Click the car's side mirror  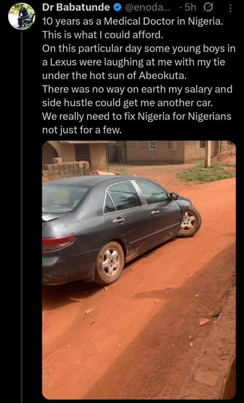(x=174, y=197)
